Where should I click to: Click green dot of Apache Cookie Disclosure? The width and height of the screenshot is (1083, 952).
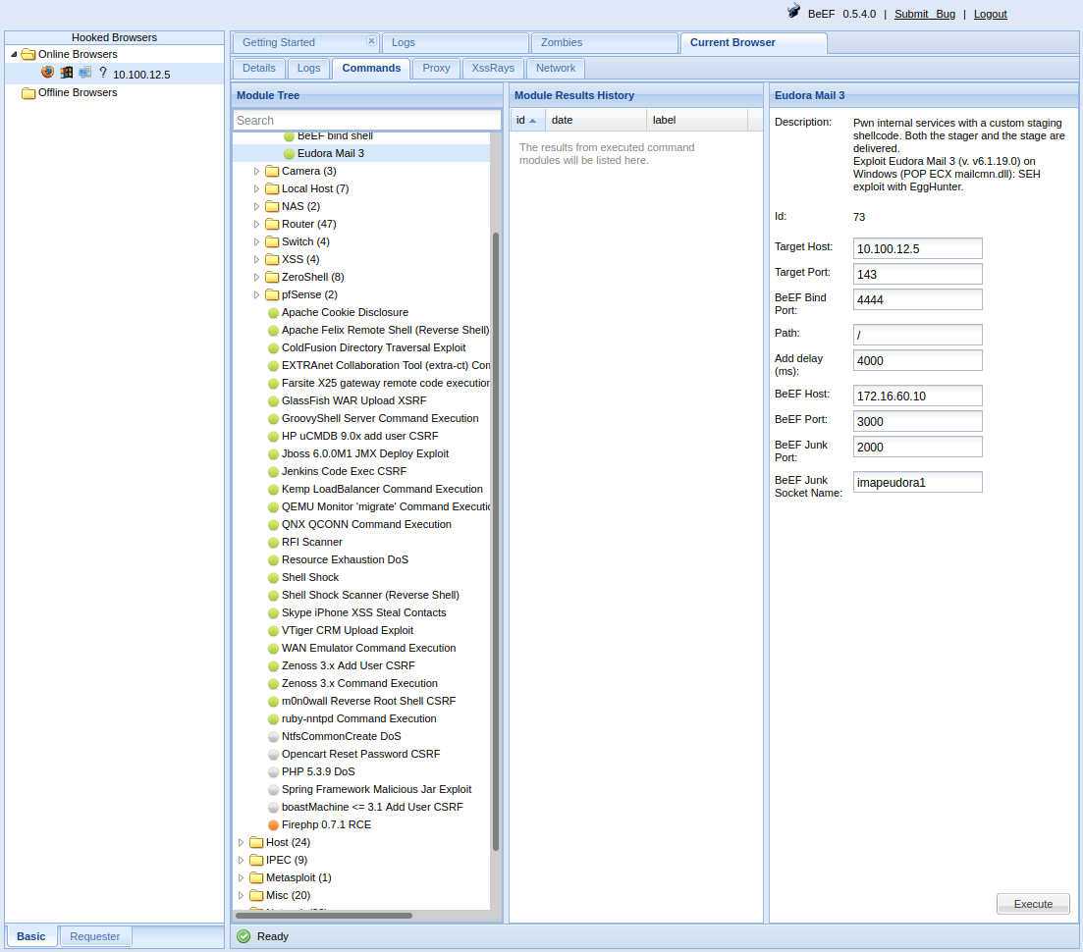[274, 313]
